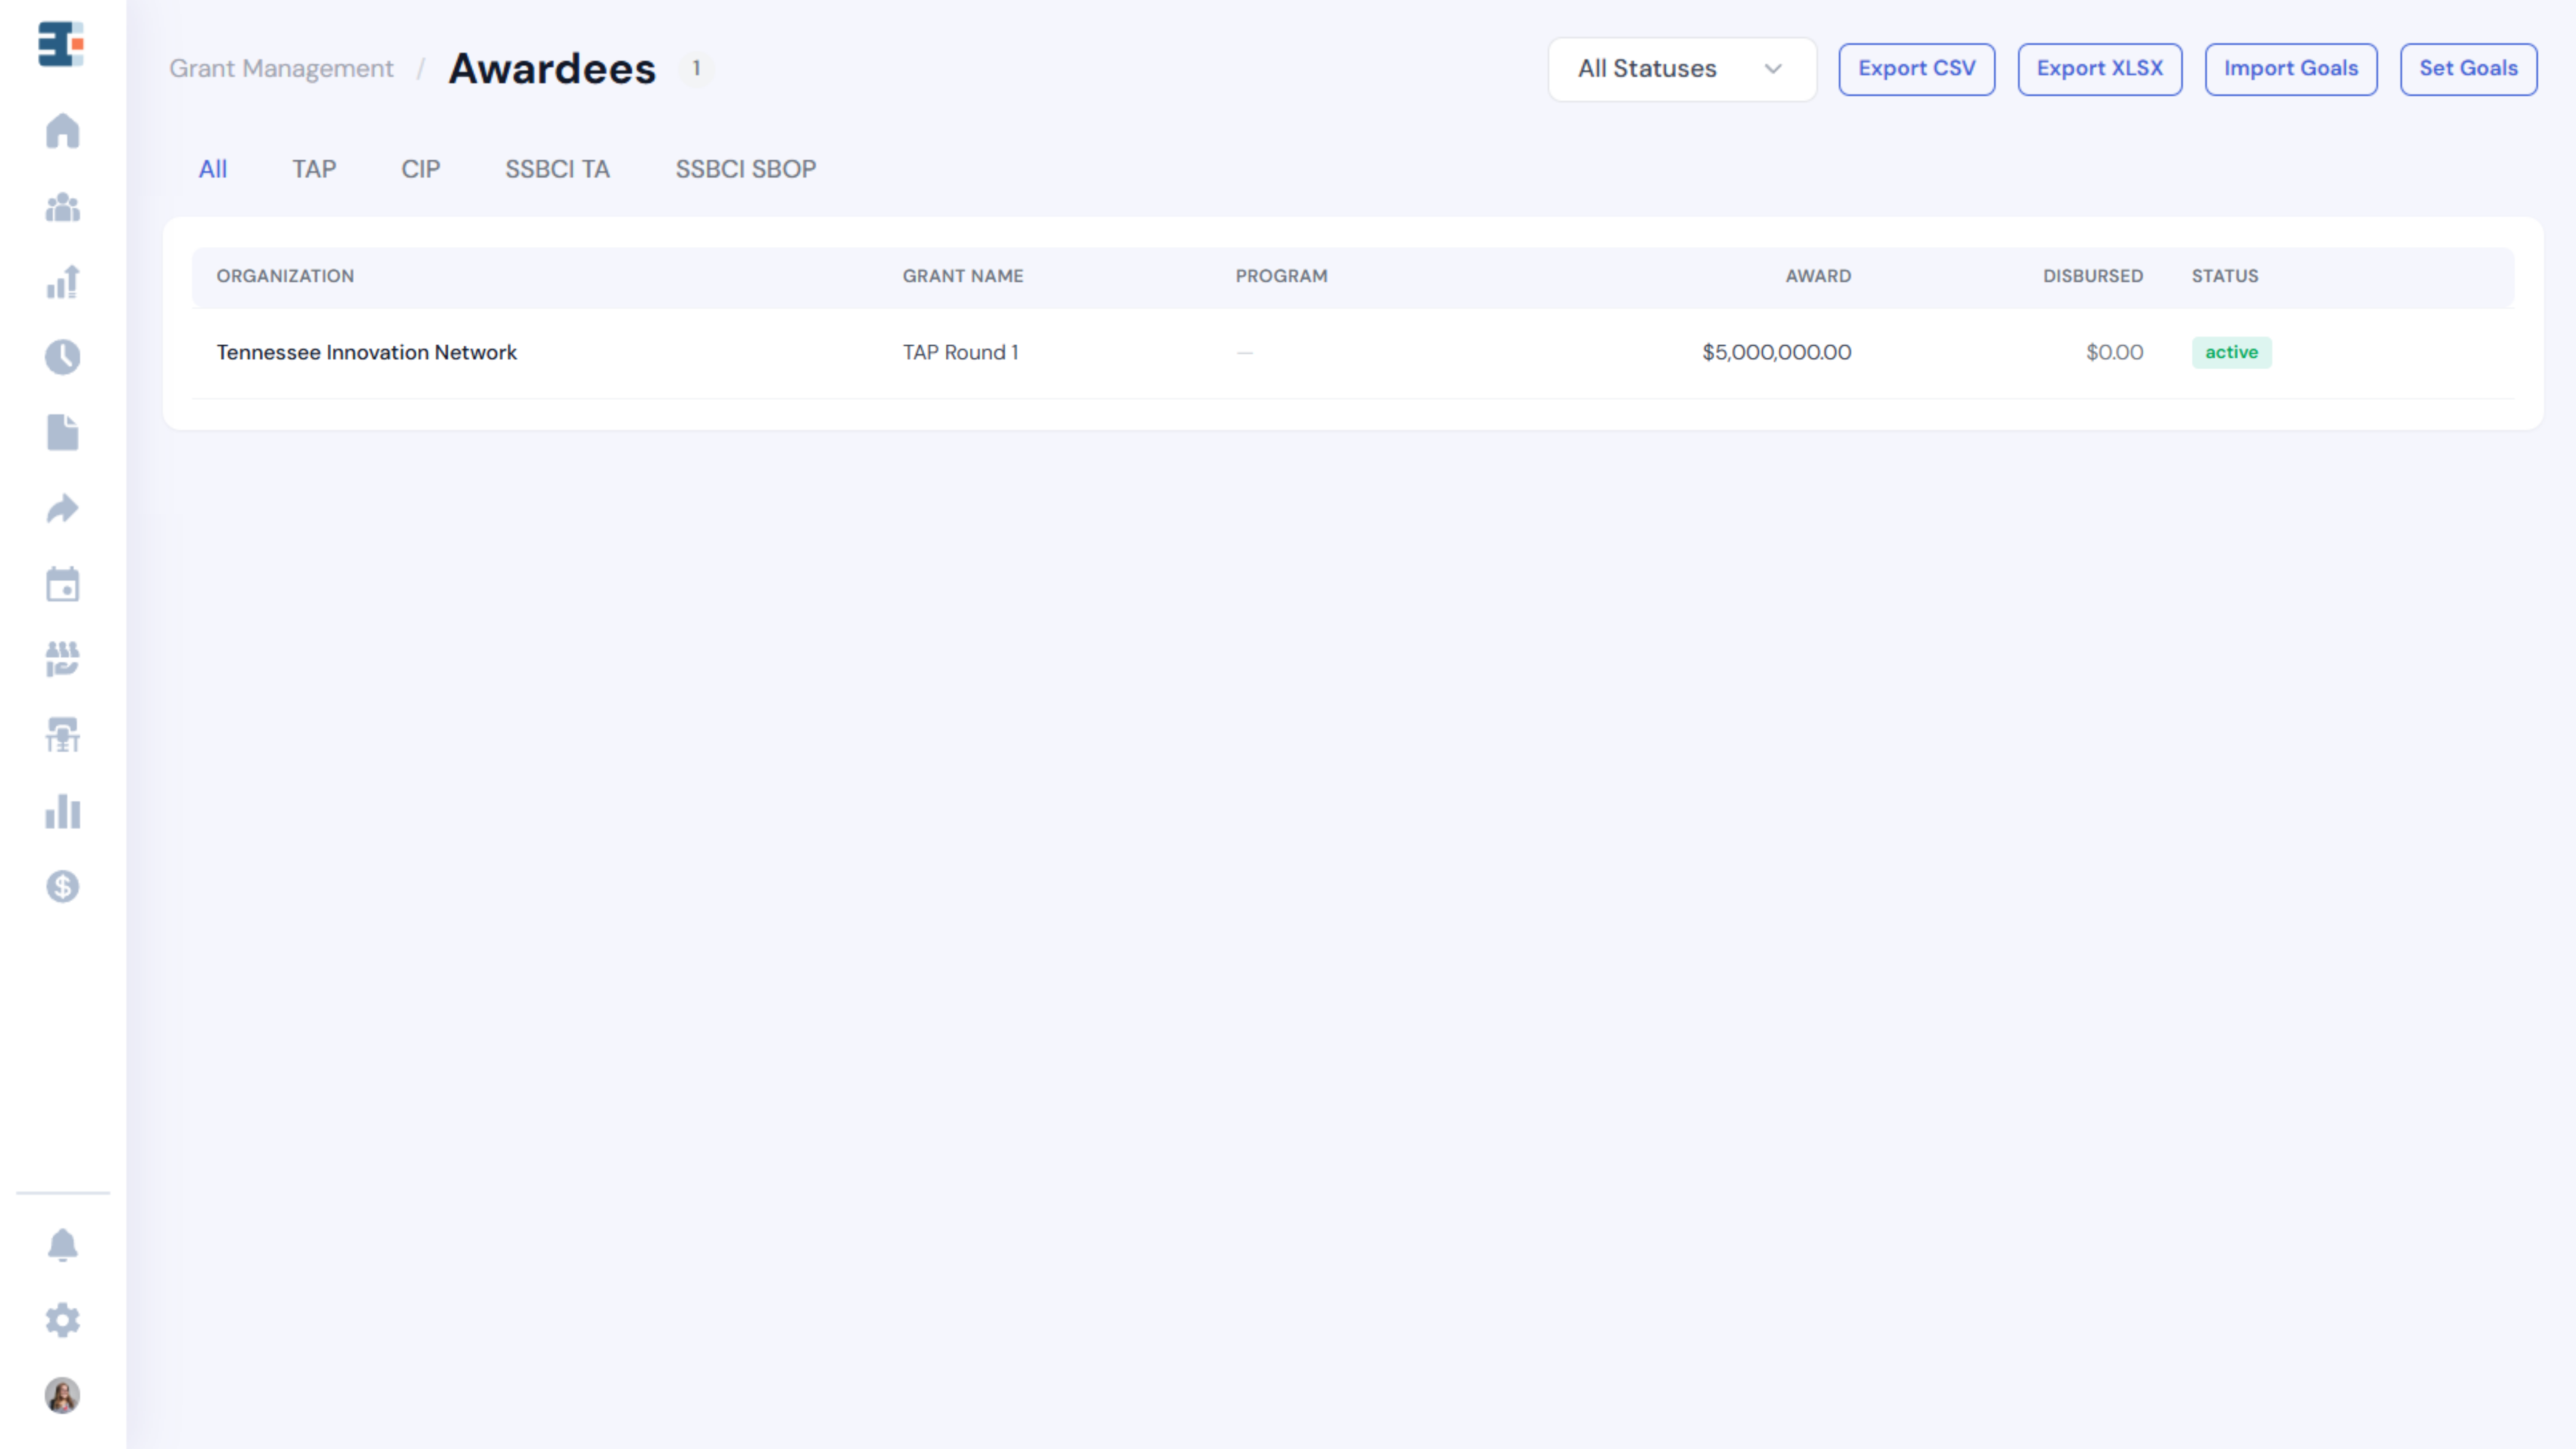Click the active status badge
The image size is (2576, 1449).
(x=2232, y=353)
